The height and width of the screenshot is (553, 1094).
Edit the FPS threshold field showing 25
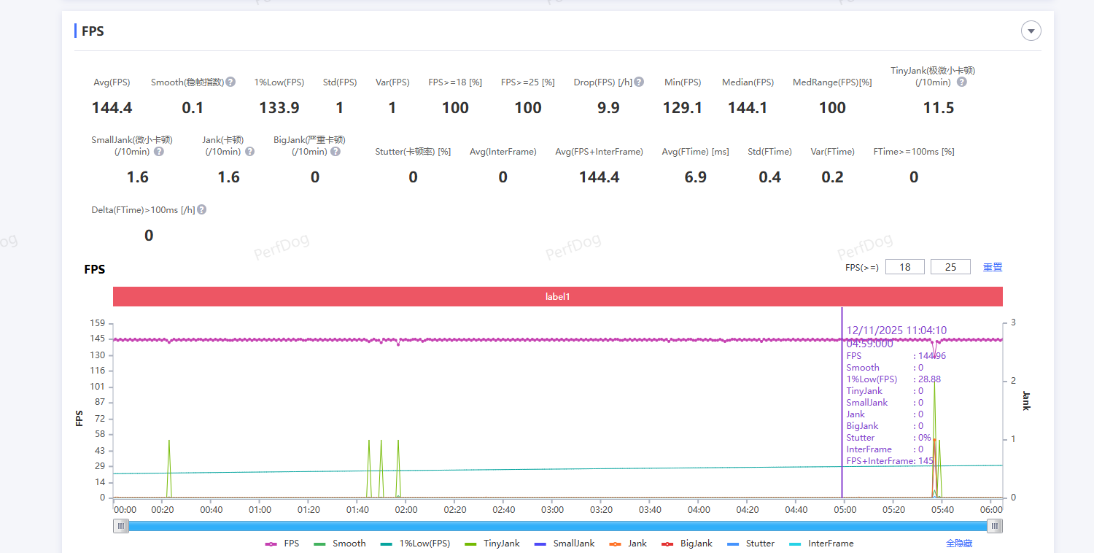coord(950,267)
